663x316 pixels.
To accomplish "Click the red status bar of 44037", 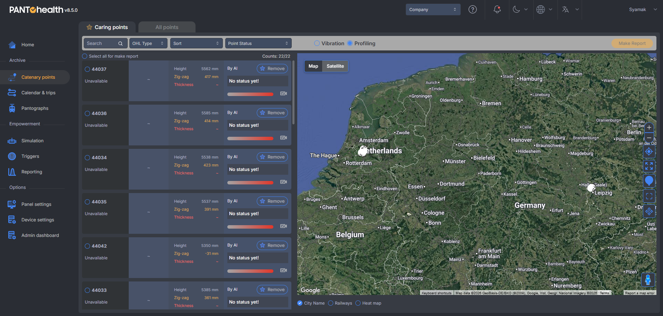I will click(250, 94).
